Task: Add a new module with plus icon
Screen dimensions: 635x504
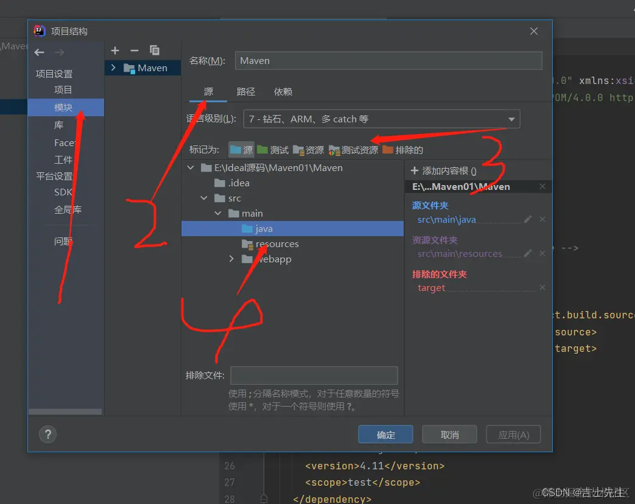Action: tap(115, 51)
